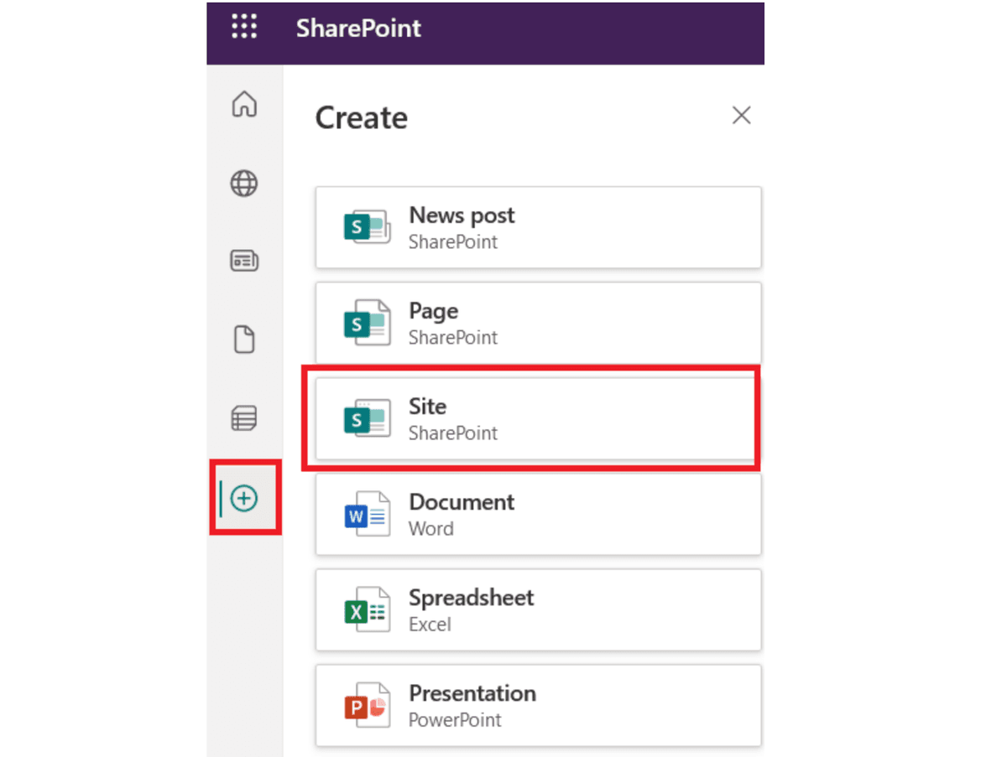Open My sites using the globe icon
This screenshot has height=757, width=1007.
(x=243, y=183)
